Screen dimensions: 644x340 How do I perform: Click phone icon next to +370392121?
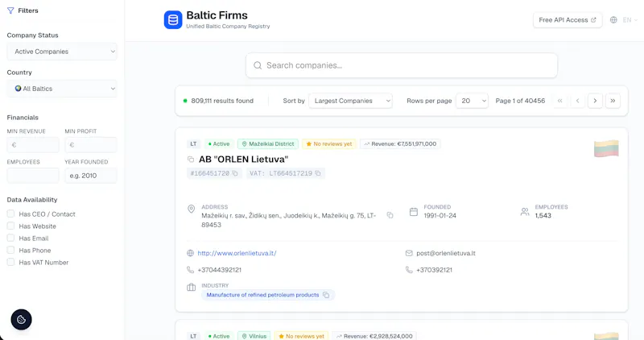click(x=409, y=270)
